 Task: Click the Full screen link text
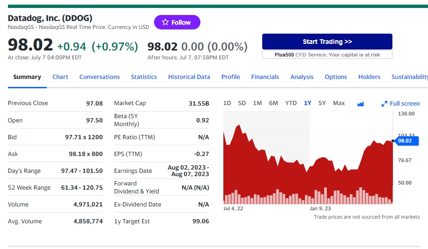click(405, 104)
